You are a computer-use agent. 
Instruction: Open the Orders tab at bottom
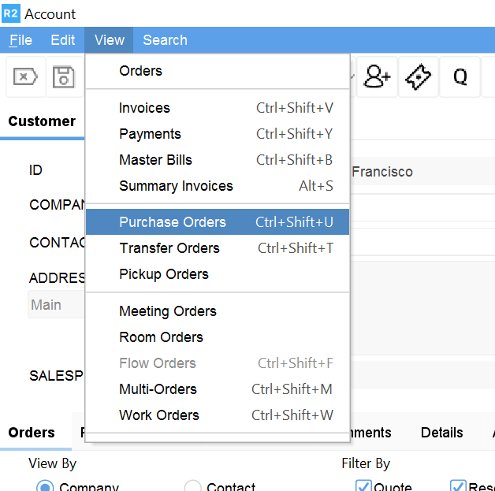coord(32,433)
